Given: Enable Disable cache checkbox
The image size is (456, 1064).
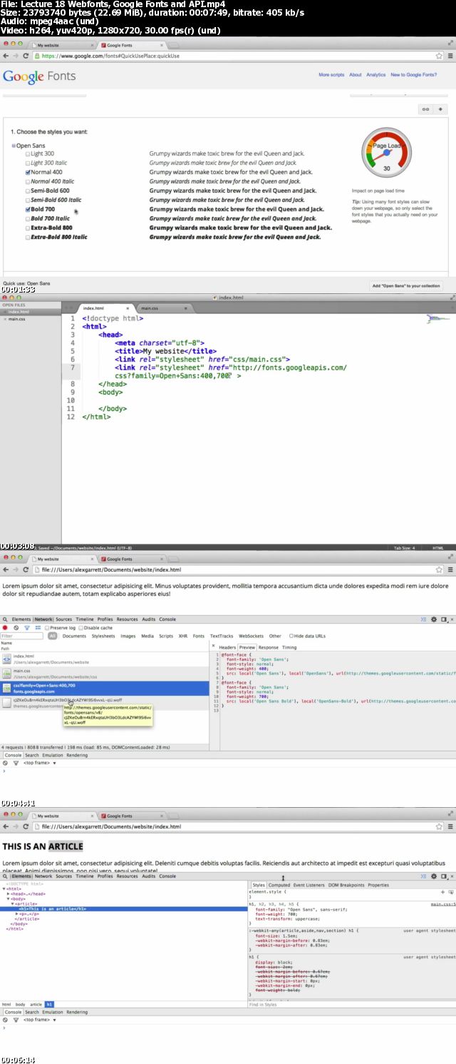Looking at the screenshot, I should (81, 628).
